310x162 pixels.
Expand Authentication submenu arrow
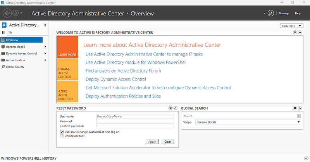tap(45, 60)
